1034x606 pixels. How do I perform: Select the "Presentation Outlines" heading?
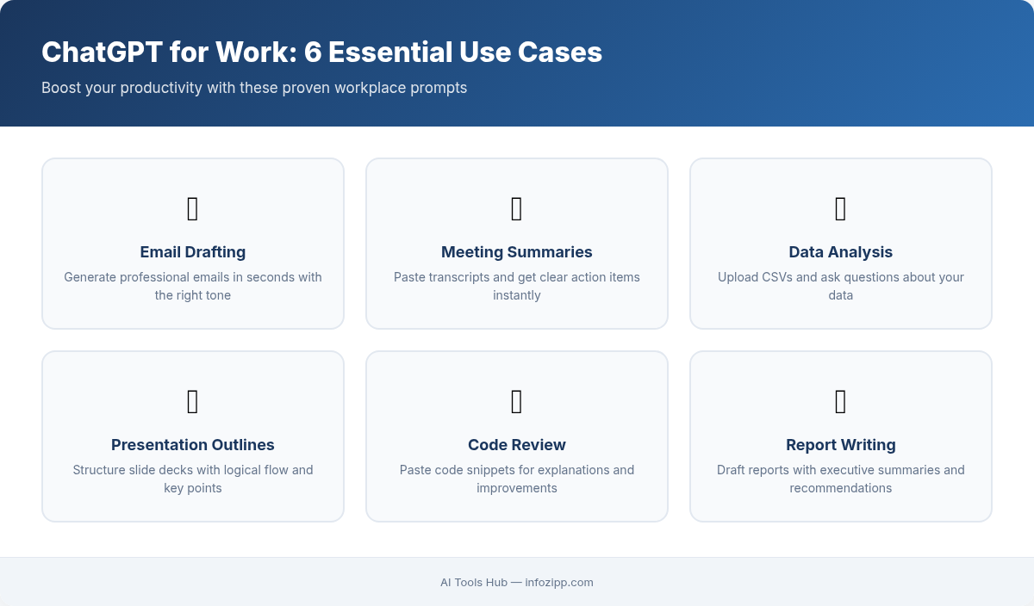coord(193,445)
